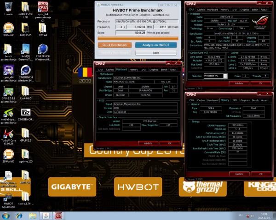Select the purple chip cpuz_x64 parancsikonja shortcut
The width and height of the screenshot is (276, 220).
(8, 73)
